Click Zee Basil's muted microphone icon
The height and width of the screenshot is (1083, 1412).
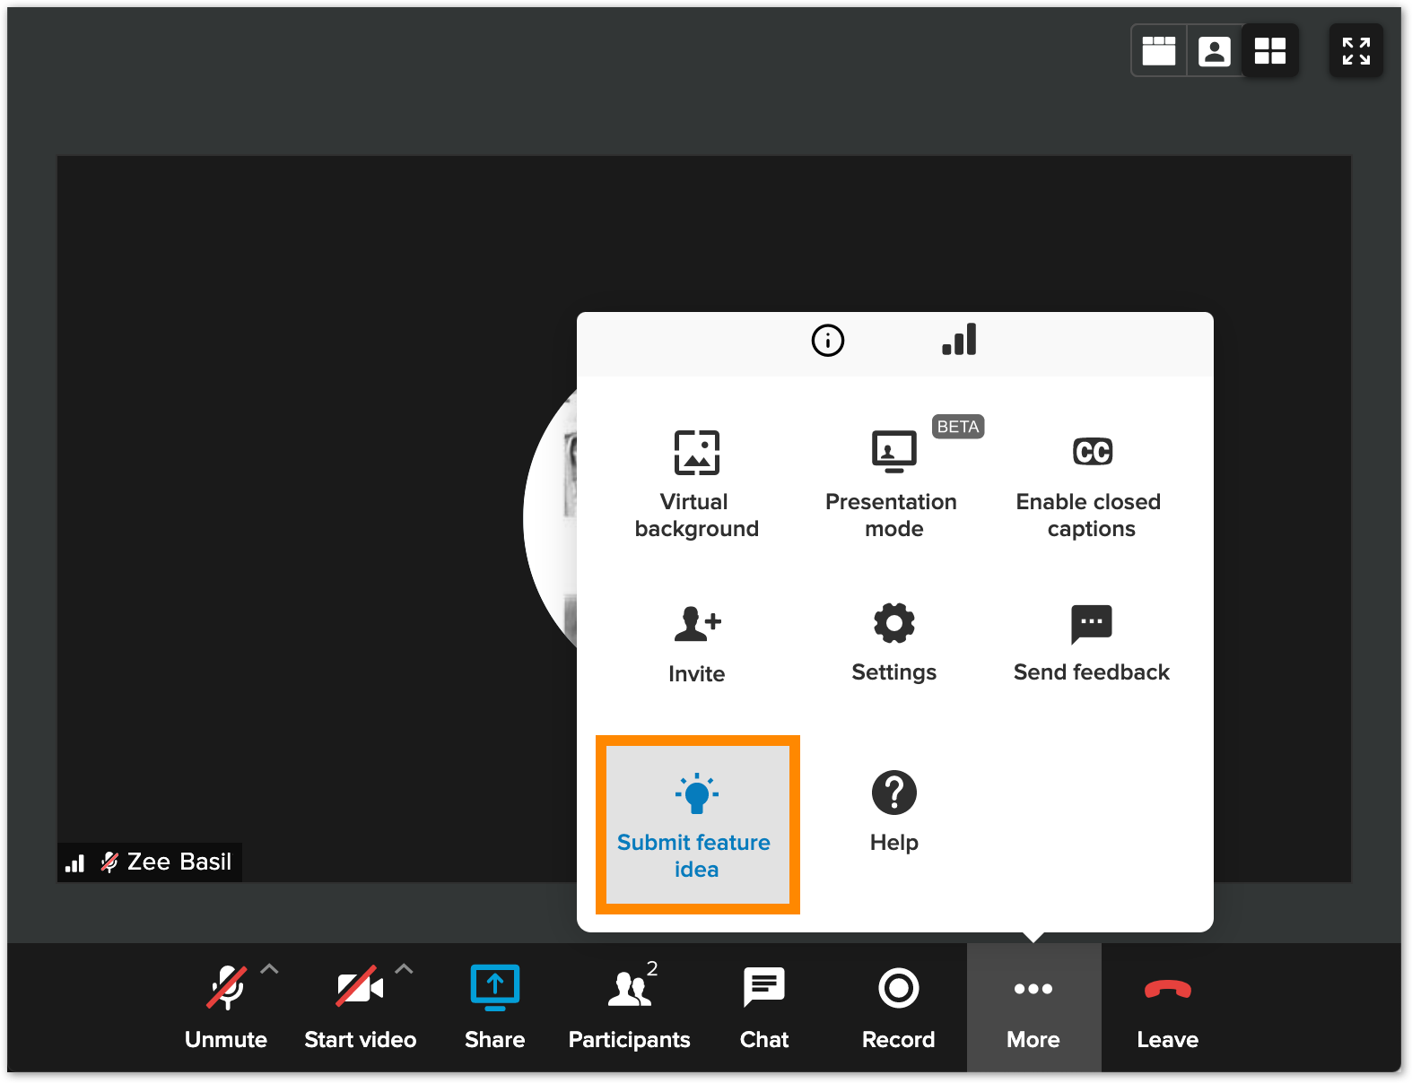coord(109,862)
